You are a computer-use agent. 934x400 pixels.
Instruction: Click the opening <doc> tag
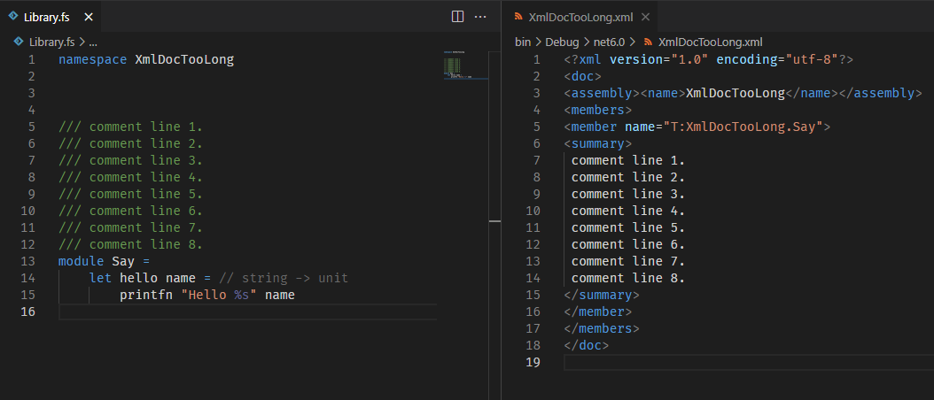click(x=582, y=76)
